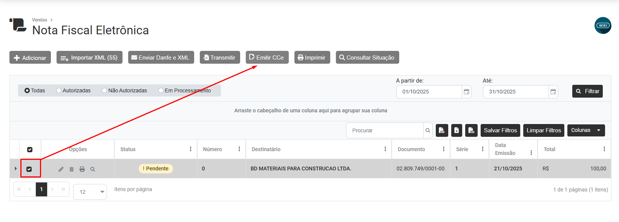The width and height of the screenshot is (619, 222).
Task: Click the Até date field
Action: [516, 92]
